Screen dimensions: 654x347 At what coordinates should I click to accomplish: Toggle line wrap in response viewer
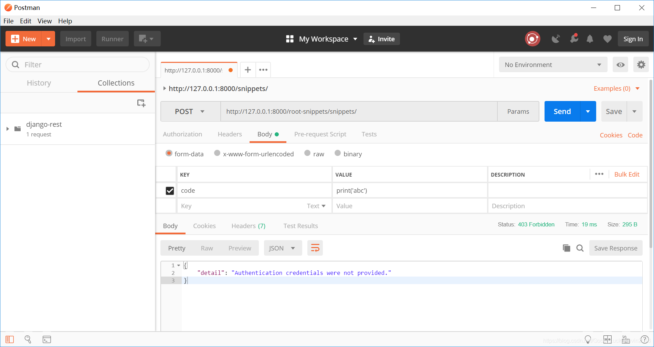[315, 248]
